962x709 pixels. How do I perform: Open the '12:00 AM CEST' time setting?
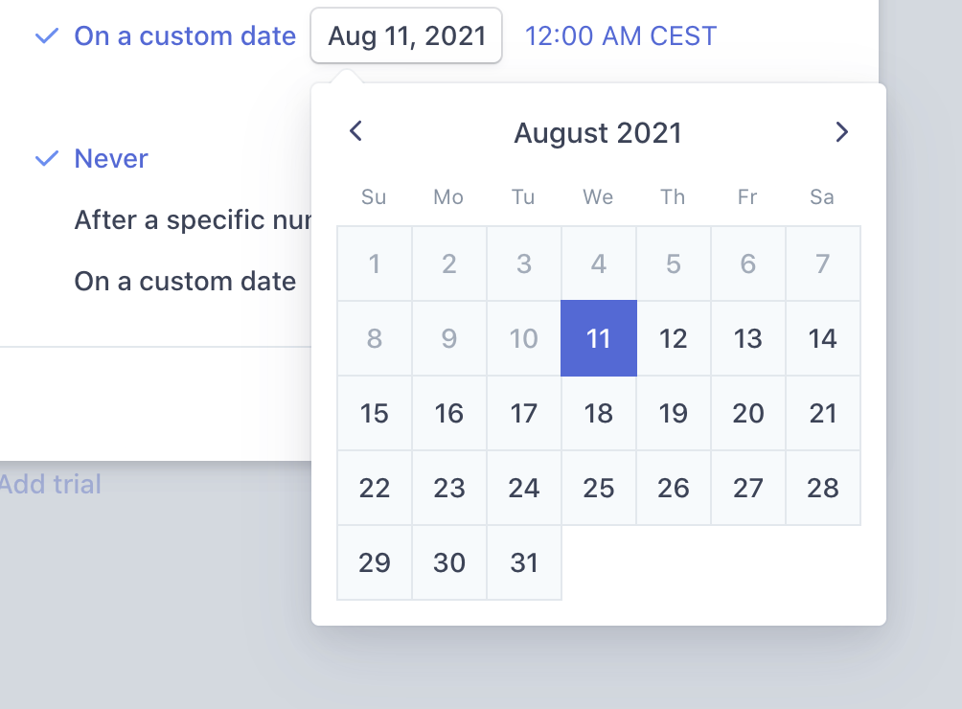pyautogui.click(x=620, y=34)
